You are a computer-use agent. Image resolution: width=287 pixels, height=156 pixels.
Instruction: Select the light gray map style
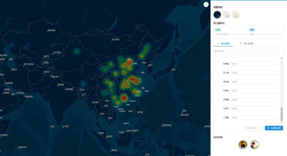pos(226,15)
